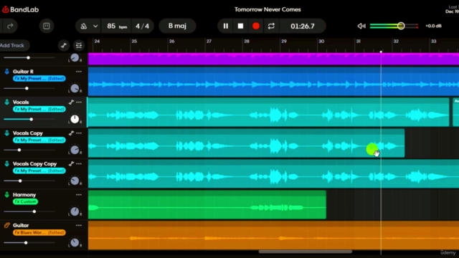This screenshot has width=459, height=258.
Task: Click the Harmony track microphone icon
Action: coord(6,194)
